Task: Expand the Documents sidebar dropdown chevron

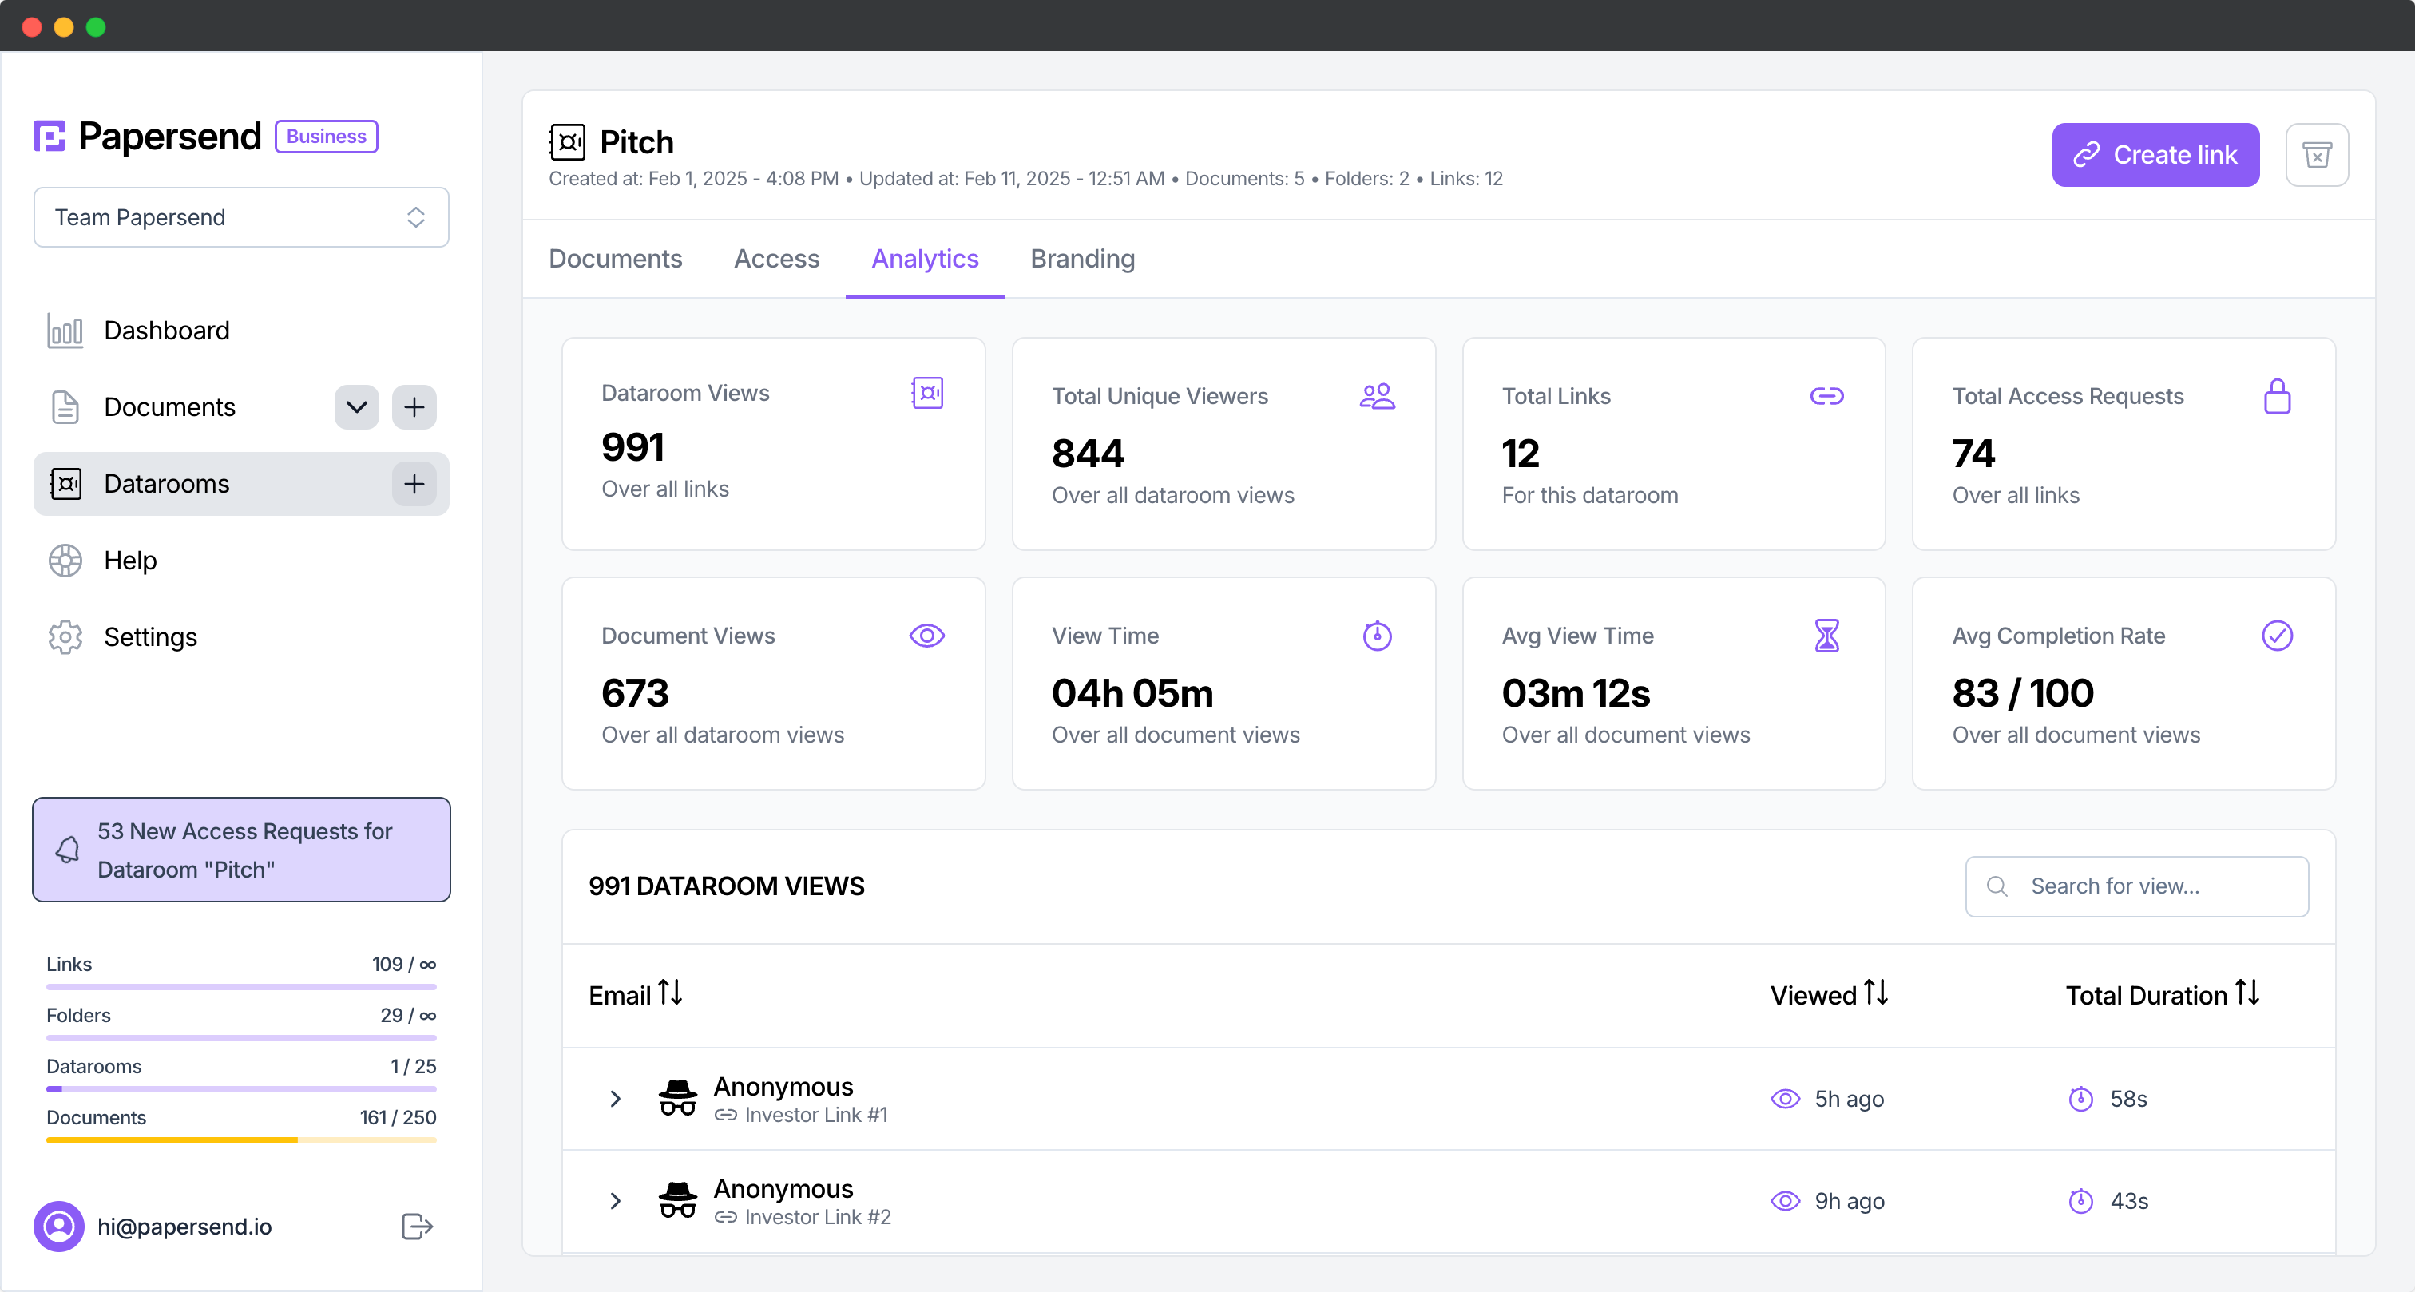Action: pos(356,407)
